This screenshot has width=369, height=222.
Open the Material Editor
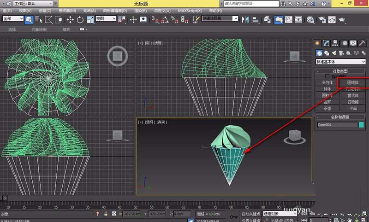310,19
